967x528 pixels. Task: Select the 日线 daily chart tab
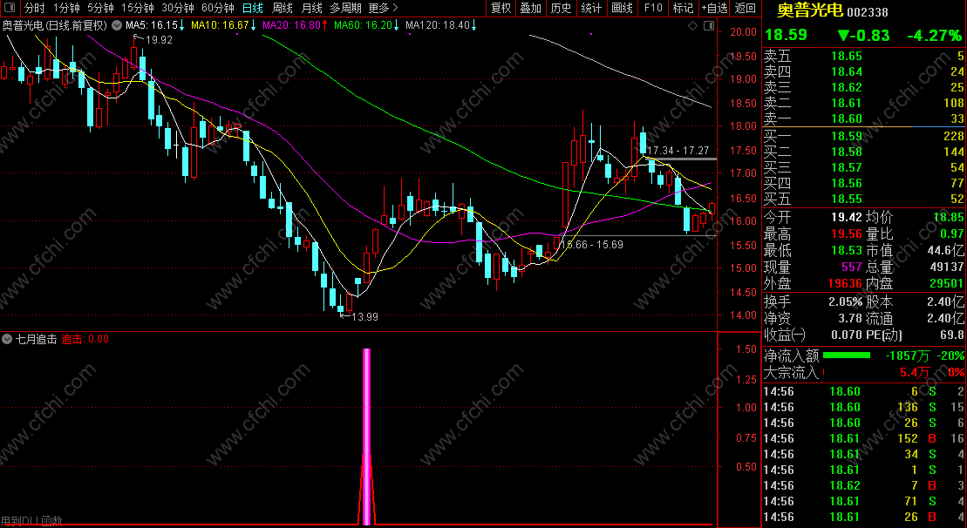252,8
